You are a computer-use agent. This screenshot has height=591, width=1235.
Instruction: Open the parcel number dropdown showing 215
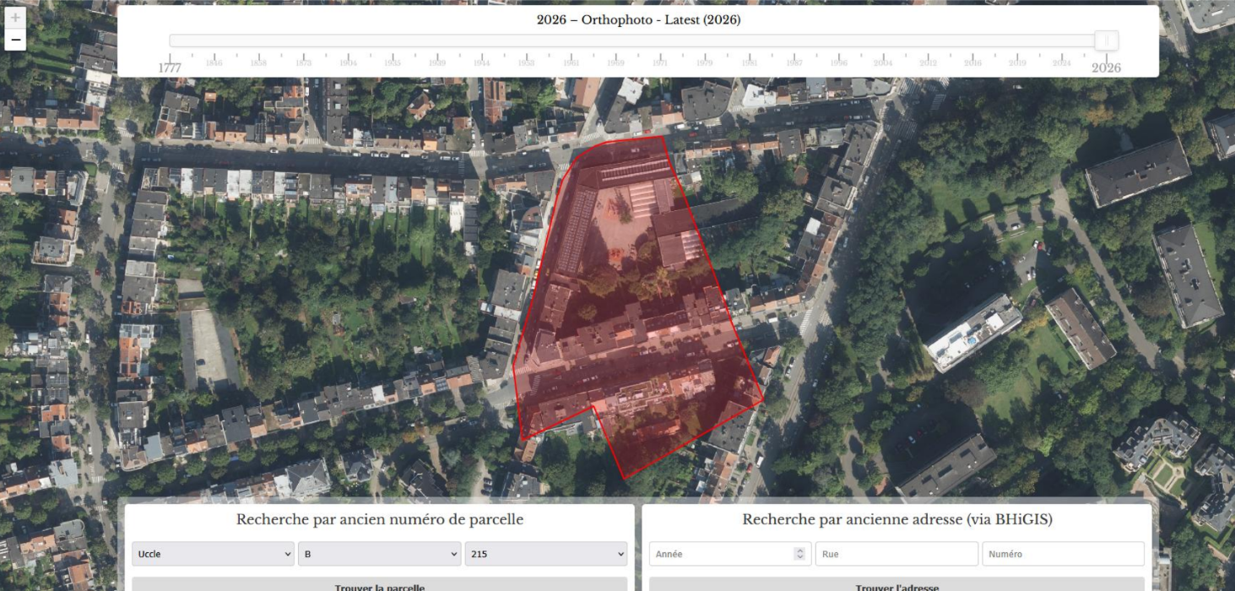tap(545, 554)
